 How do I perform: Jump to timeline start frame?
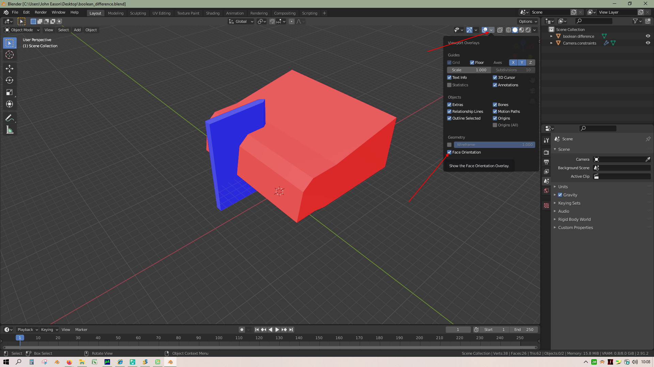(x=257, y=330)
